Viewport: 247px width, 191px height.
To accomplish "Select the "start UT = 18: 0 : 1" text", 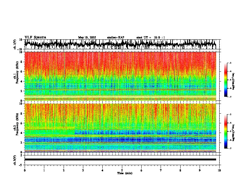I will (x=151, y=37).
